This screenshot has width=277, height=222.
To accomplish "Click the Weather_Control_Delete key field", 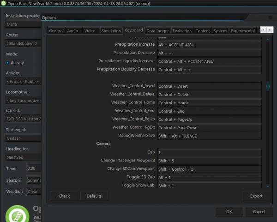I will 210,95.
